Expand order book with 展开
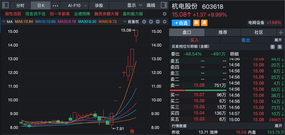The height and width of the screenshot is (135, 285). (278, 40)
